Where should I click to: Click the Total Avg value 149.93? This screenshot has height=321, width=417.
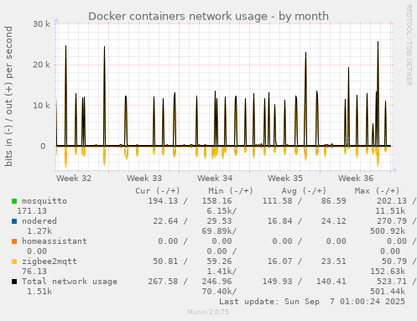(x=277, y=282)
